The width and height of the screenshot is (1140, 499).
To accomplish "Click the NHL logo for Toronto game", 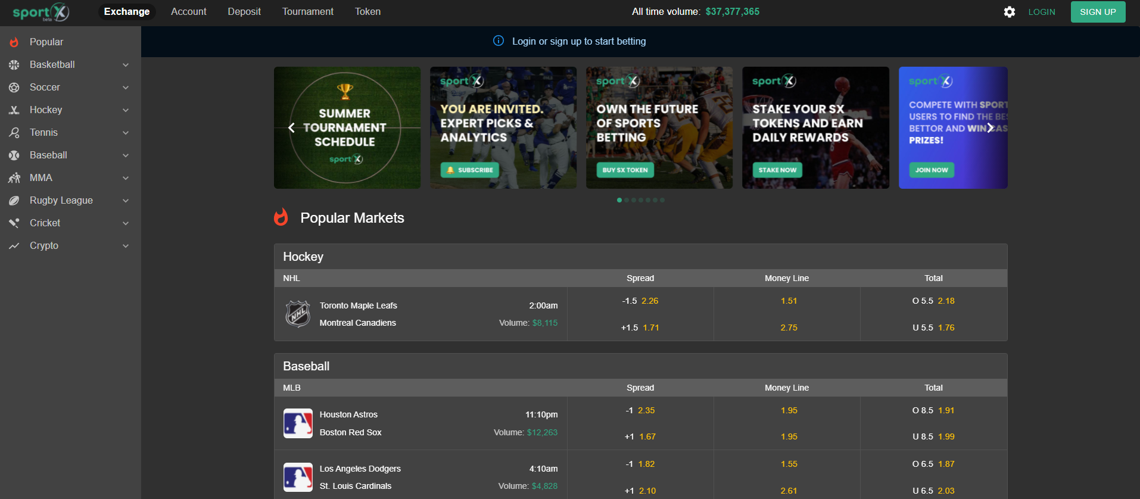I will point(298,314).
